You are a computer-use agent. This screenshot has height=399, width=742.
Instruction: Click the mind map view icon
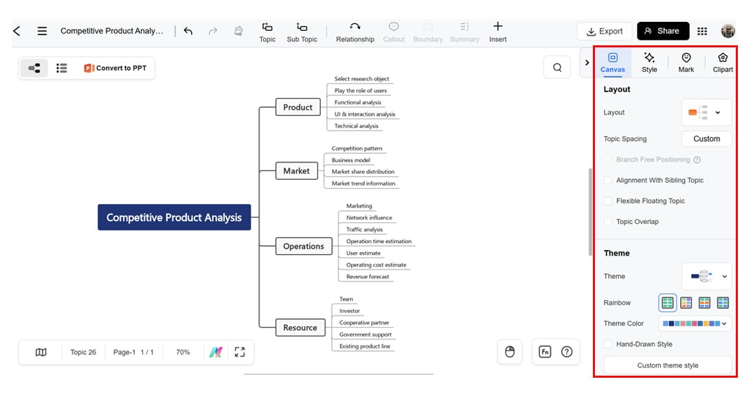(34, 67)
